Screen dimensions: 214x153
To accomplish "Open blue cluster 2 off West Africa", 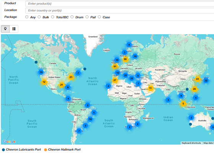I will pos(109,86).
